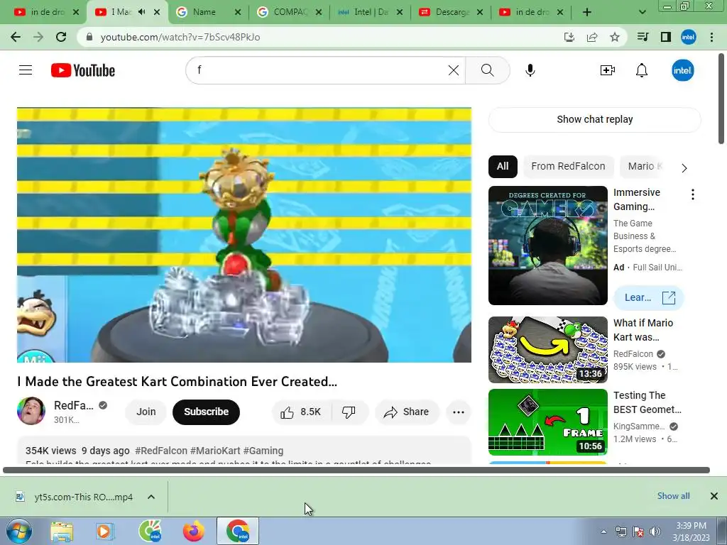This screenshot has height=545, width=727.
Task: Click the magnifier search button
Action: coord(487,70)
